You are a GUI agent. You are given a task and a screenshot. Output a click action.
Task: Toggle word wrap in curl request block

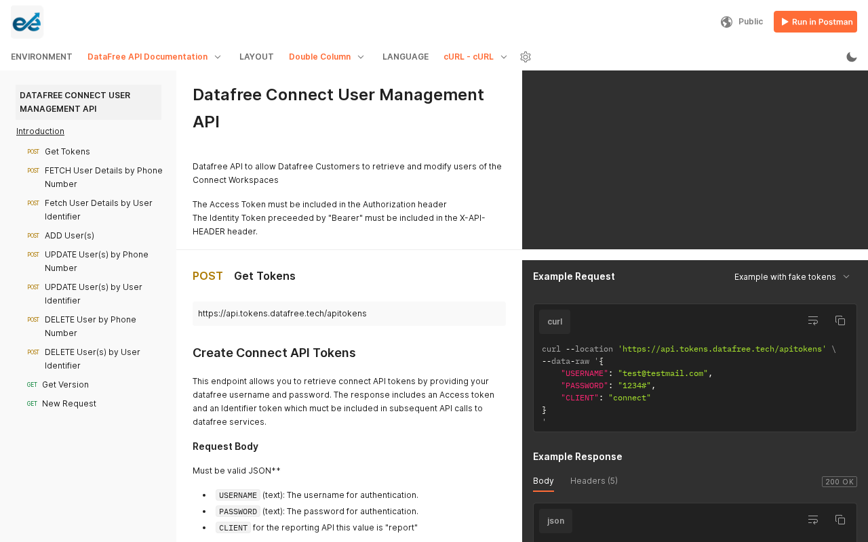(813, 320)
